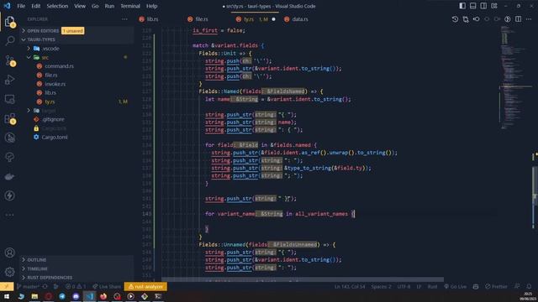Toggle the secondary side bar layout
The width and height of the screenshot is (538, 302).
[x=483, y=6]
